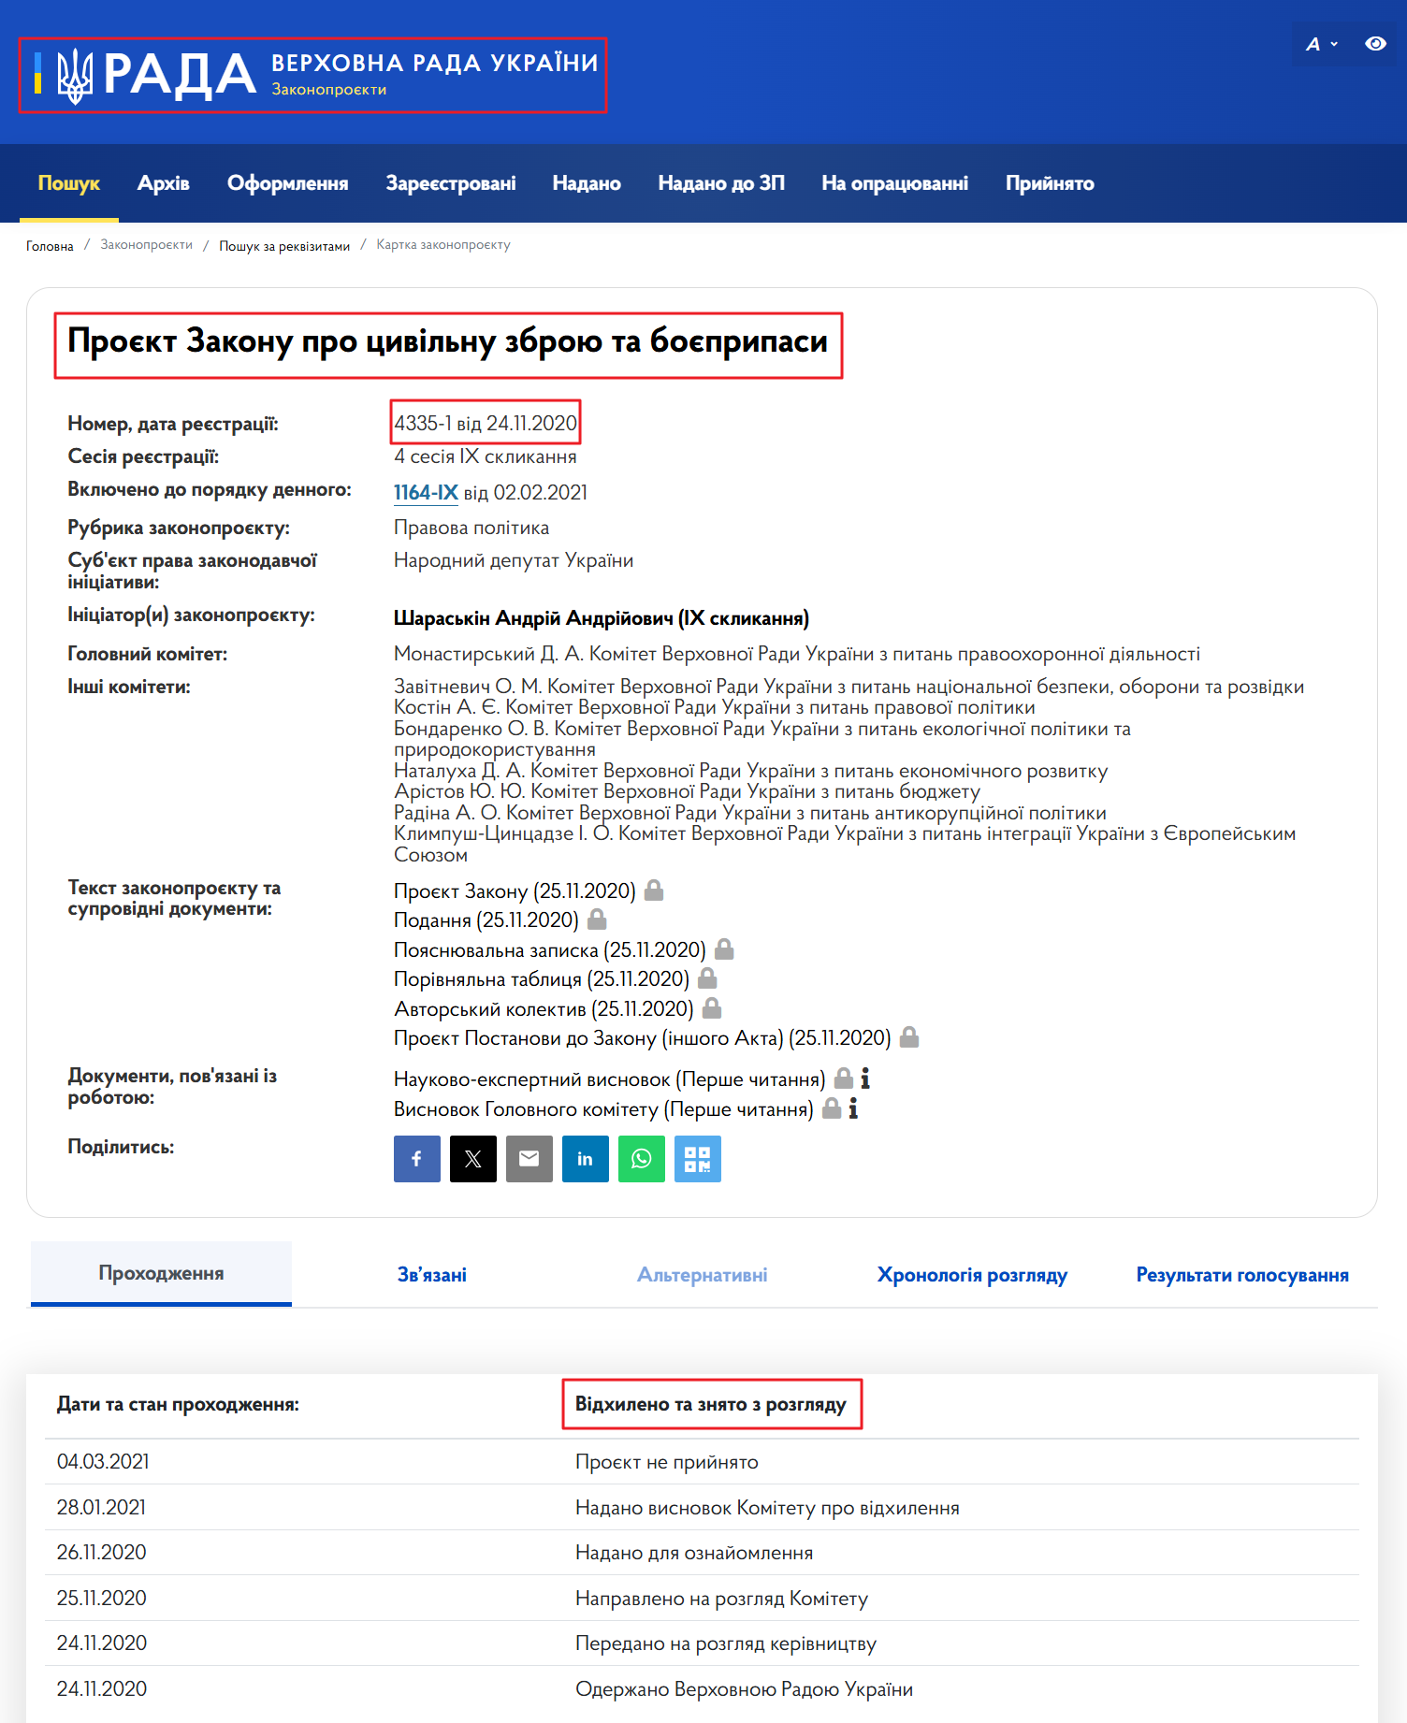Open Науково-експертний висновок (Перше читання)

click(x=610, y=1079)
